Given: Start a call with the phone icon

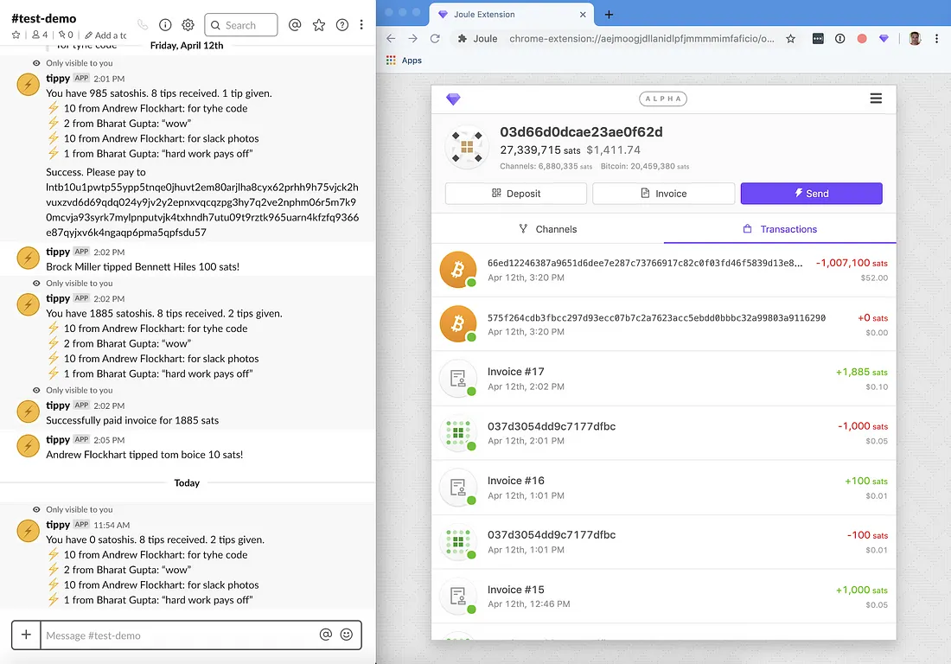Looking at the screenshot, I should pos(143,25).
